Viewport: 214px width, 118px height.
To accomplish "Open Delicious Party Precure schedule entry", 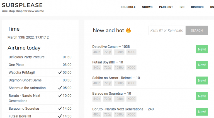I will (26, 57).
